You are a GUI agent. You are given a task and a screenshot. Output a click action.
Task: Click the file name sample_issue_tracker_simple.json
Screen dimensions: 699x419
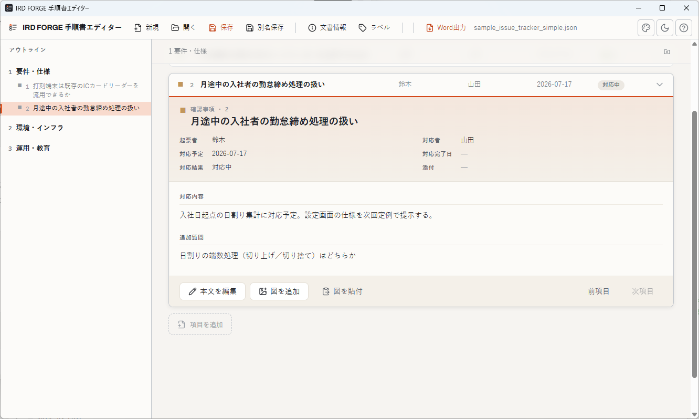525,28
